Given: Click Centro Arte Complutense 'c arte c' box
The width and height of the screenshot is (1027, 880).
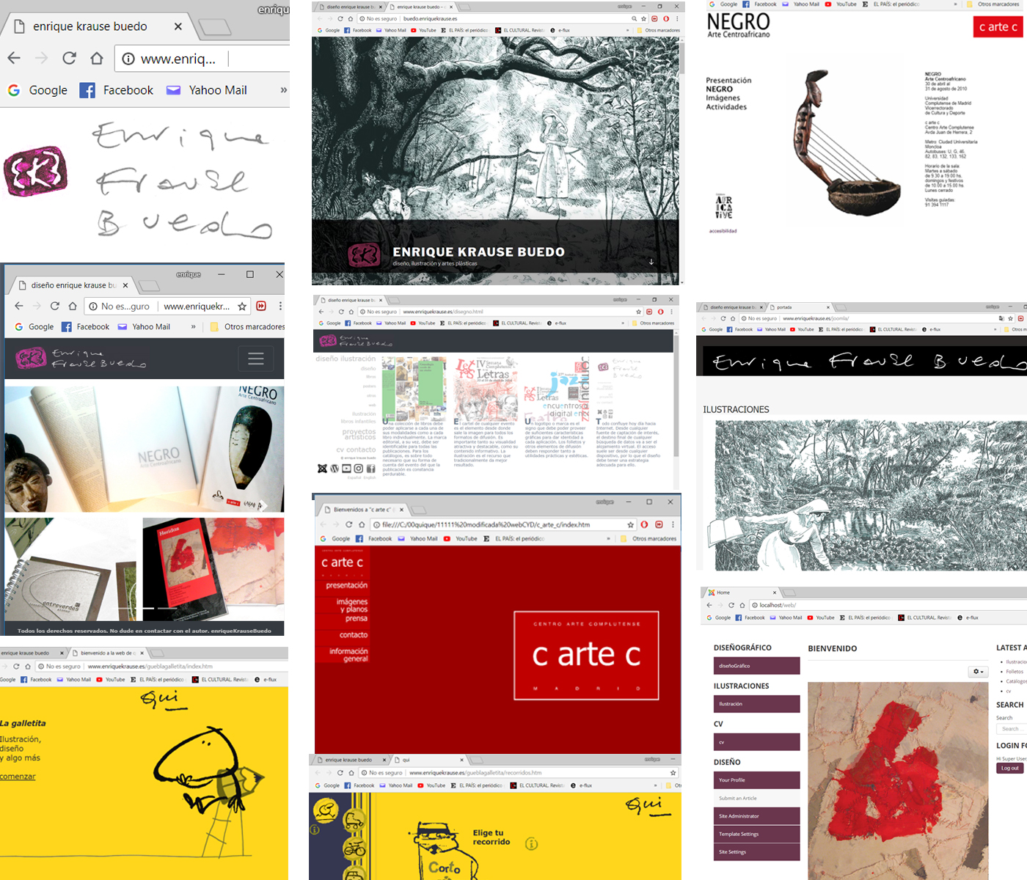Looking at the screenshot, I should [x=586, y=655].
